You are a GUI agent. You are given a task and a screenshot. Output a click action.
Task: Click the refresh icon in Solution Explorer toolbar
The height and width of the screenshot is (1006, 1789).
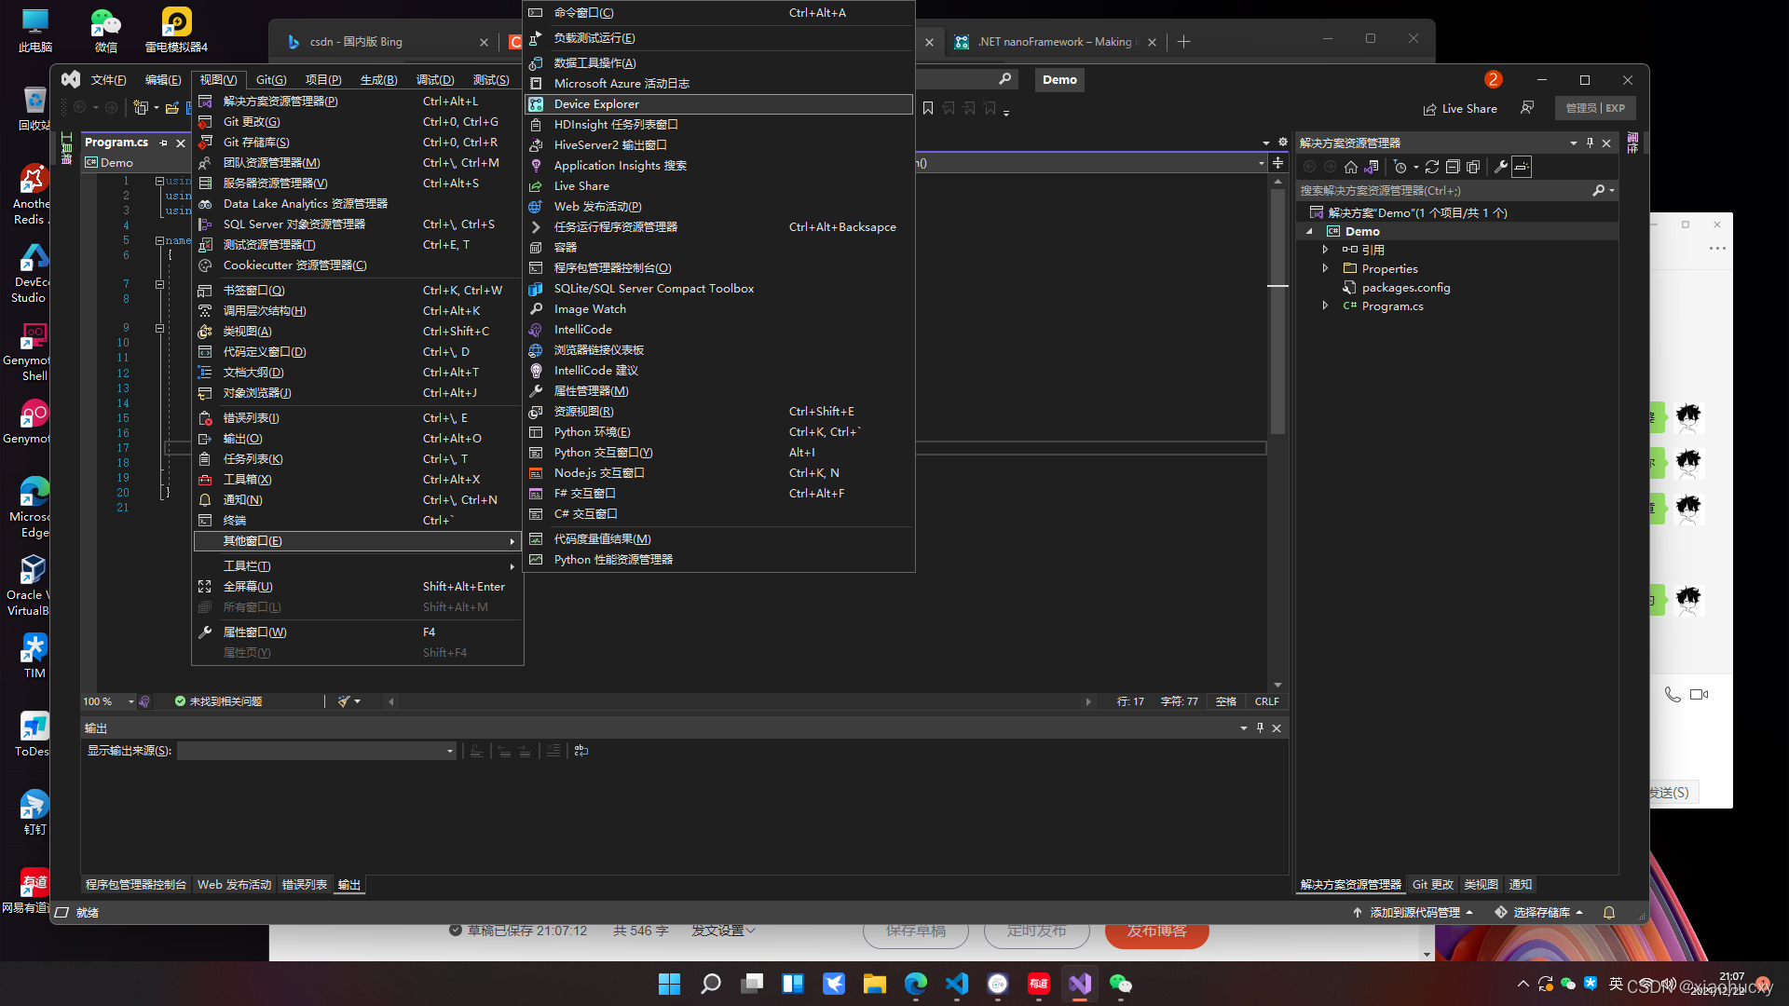1432,167
